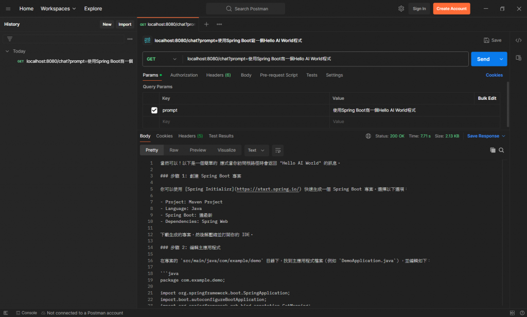The image size is (527, 317).
Task: Click two-pane layout icon in status bar
Action: 512,313
